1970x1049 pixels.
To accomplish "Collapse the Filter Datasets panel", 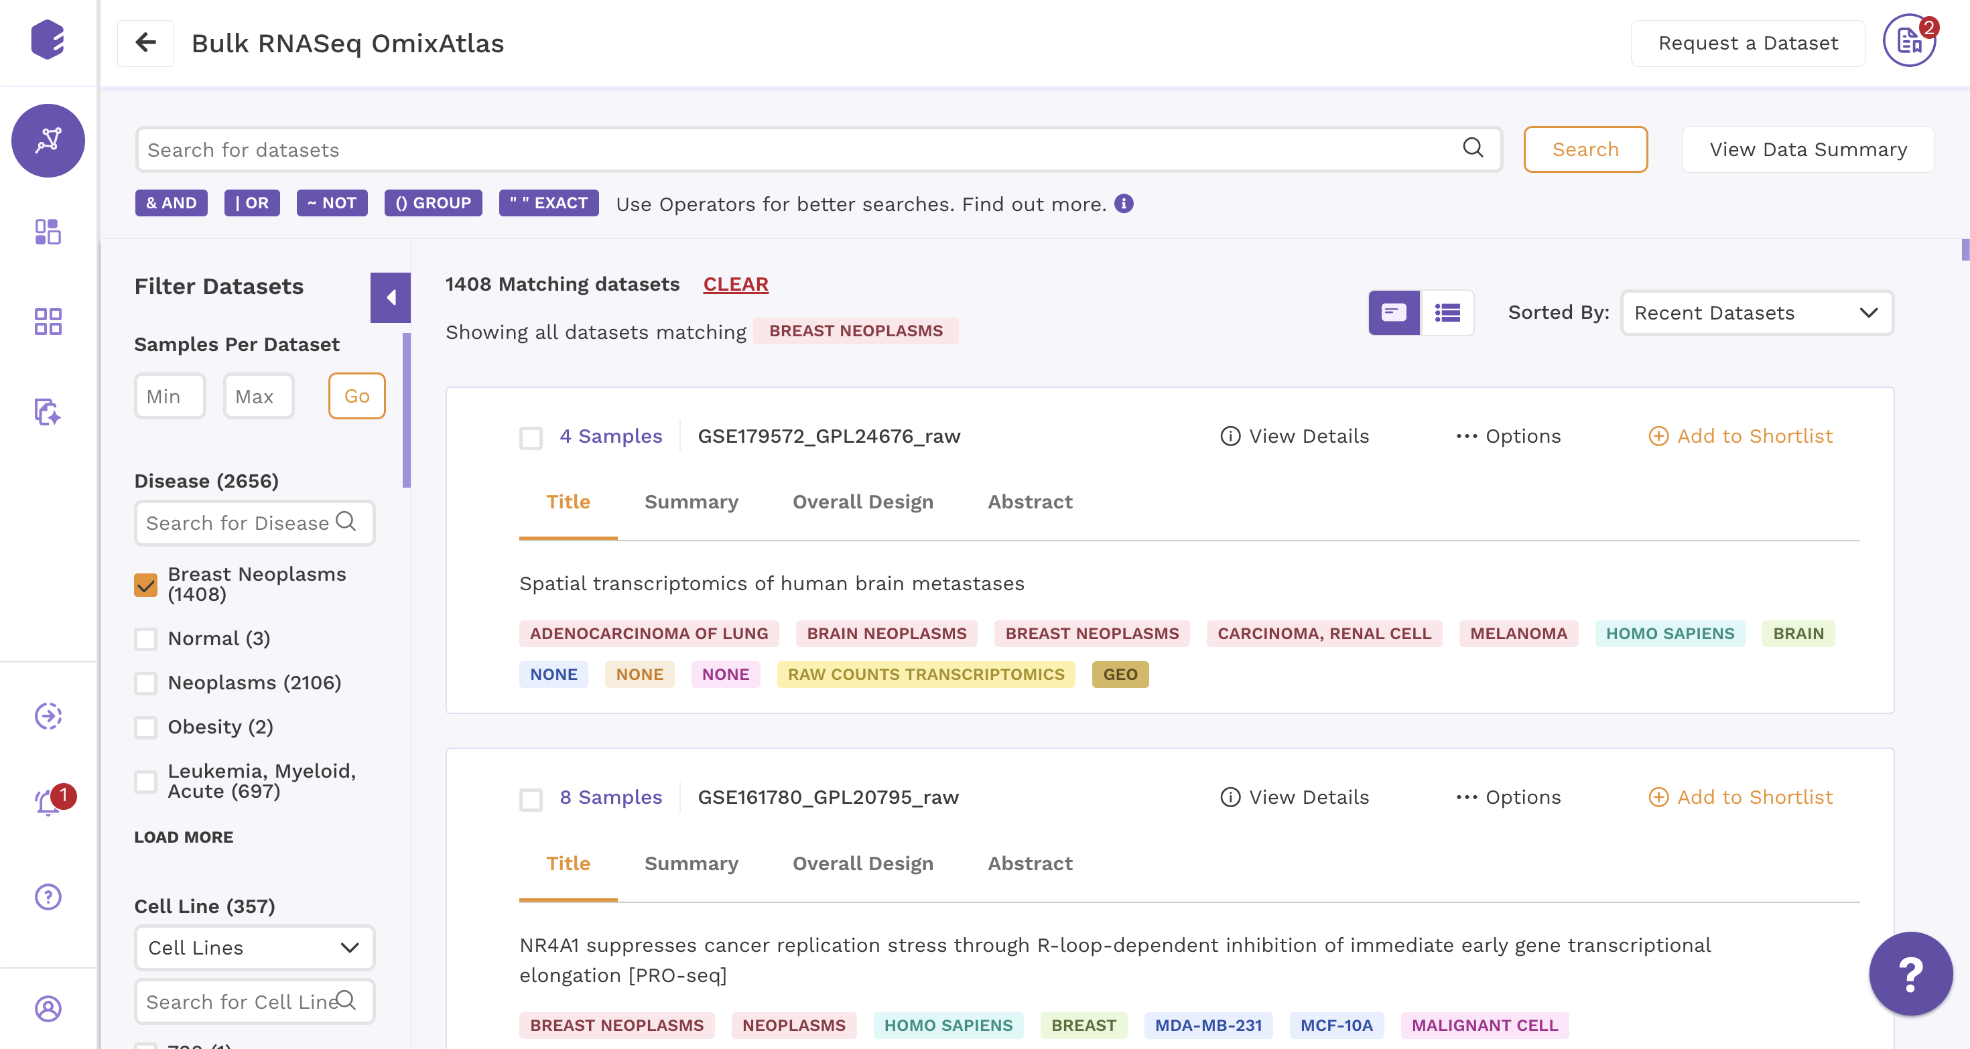I will click(390, 297).
